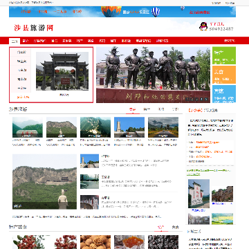Select the highlighted white home tab in red navigation bar
249x249 pixels.
[x=15, y=41]
